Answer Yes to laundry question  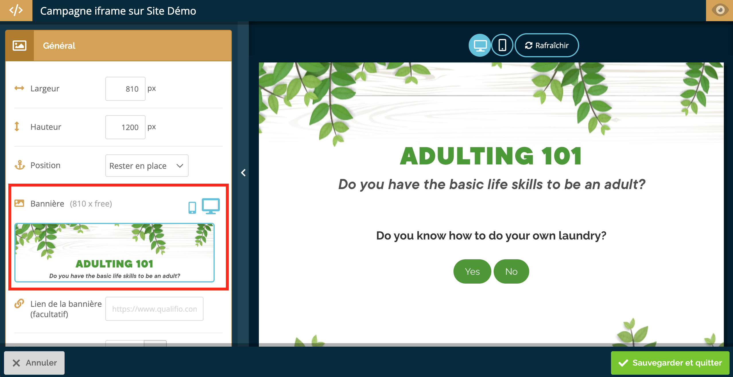[472, 271]
